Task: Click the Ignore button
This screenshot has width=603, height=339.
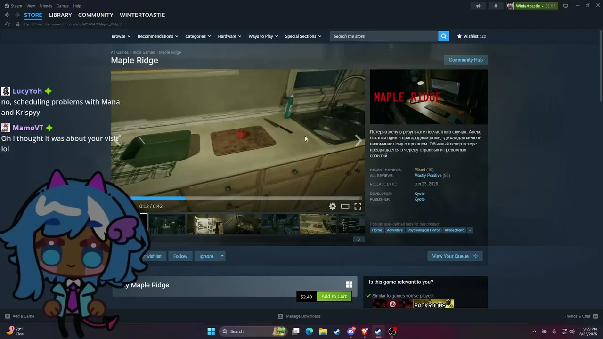Action: coord(206,256)
